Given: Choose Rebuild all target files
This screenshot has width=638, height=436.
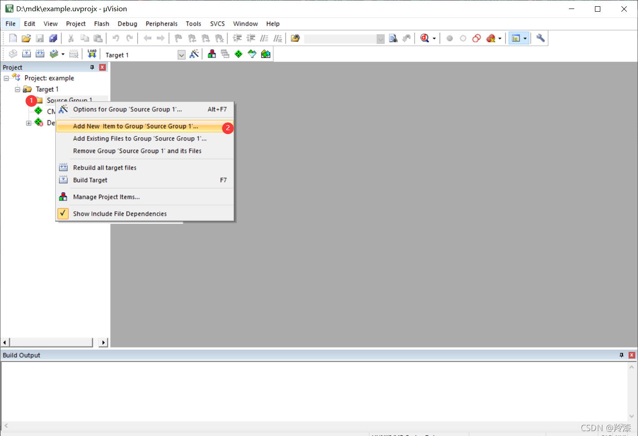Looking at the screenshot, I should (145, 168).
